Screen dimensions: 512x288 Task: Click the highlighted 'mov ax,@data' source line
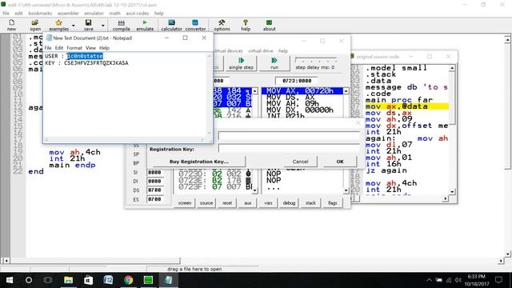point(407,106)
